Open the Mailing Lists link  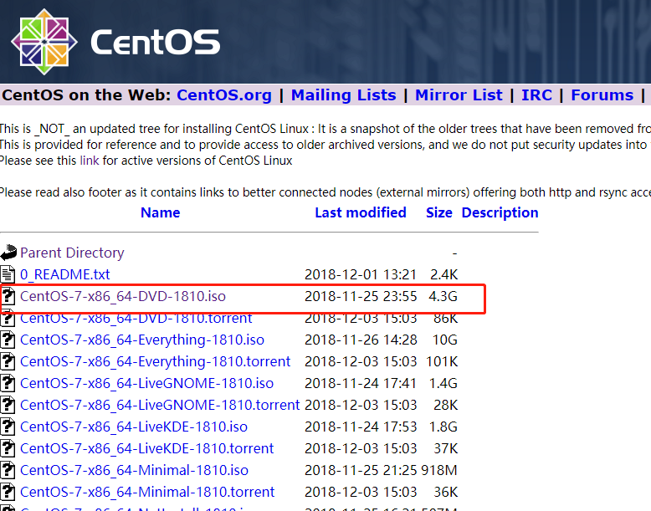[343, 95]
